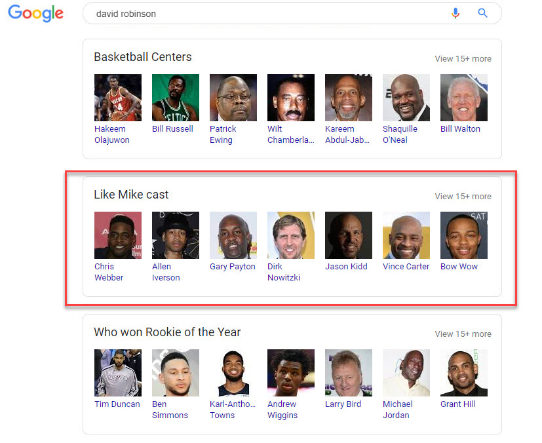Select the Shaquille O'Neal photo

pos(406,98)
